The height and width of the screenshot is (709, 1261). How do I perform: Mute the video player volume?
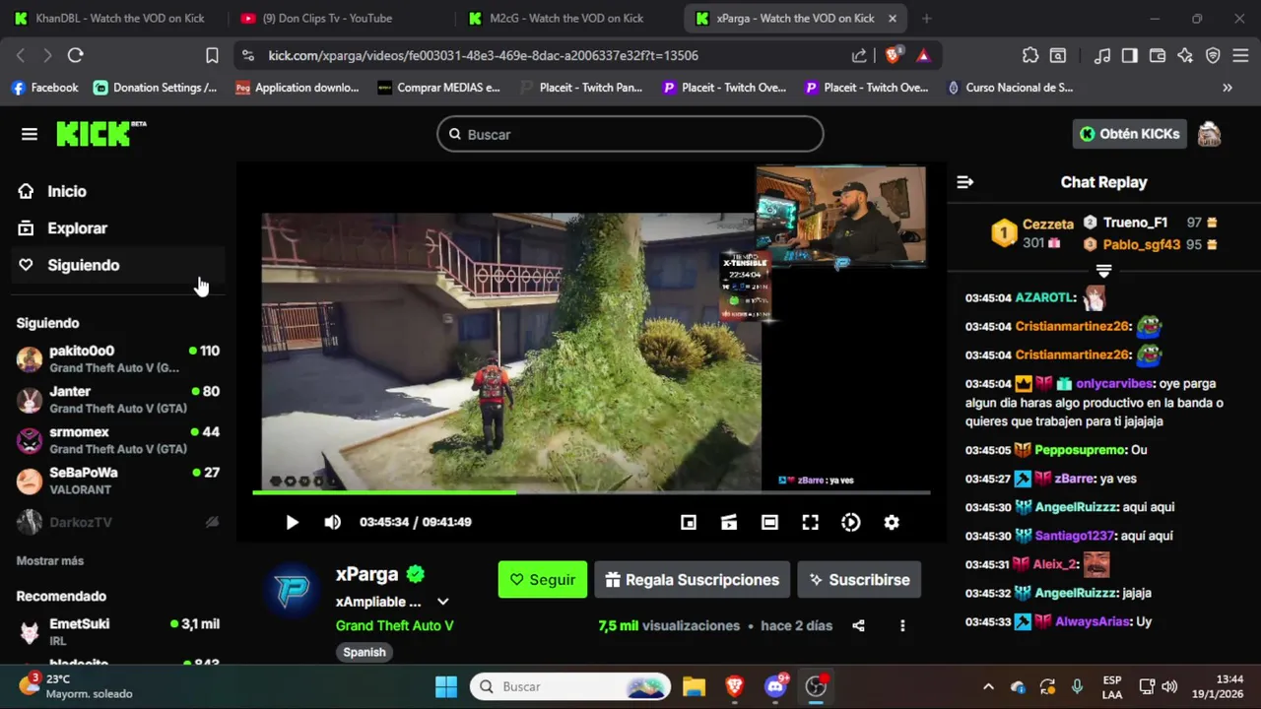[x=333, y=523]
